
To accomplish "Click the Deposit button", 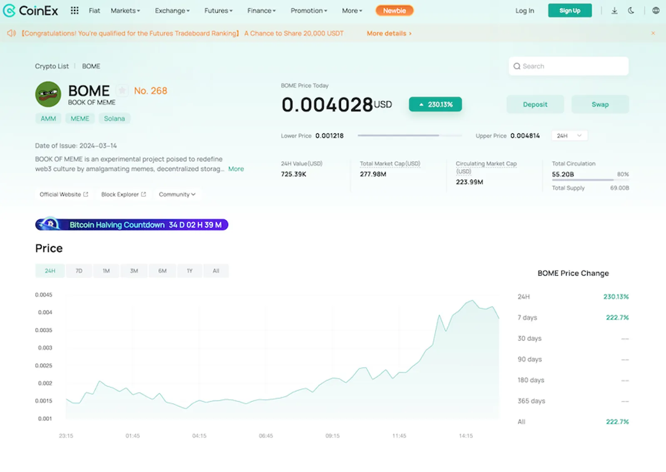I will pyautogui.click(x=535, y=104).
